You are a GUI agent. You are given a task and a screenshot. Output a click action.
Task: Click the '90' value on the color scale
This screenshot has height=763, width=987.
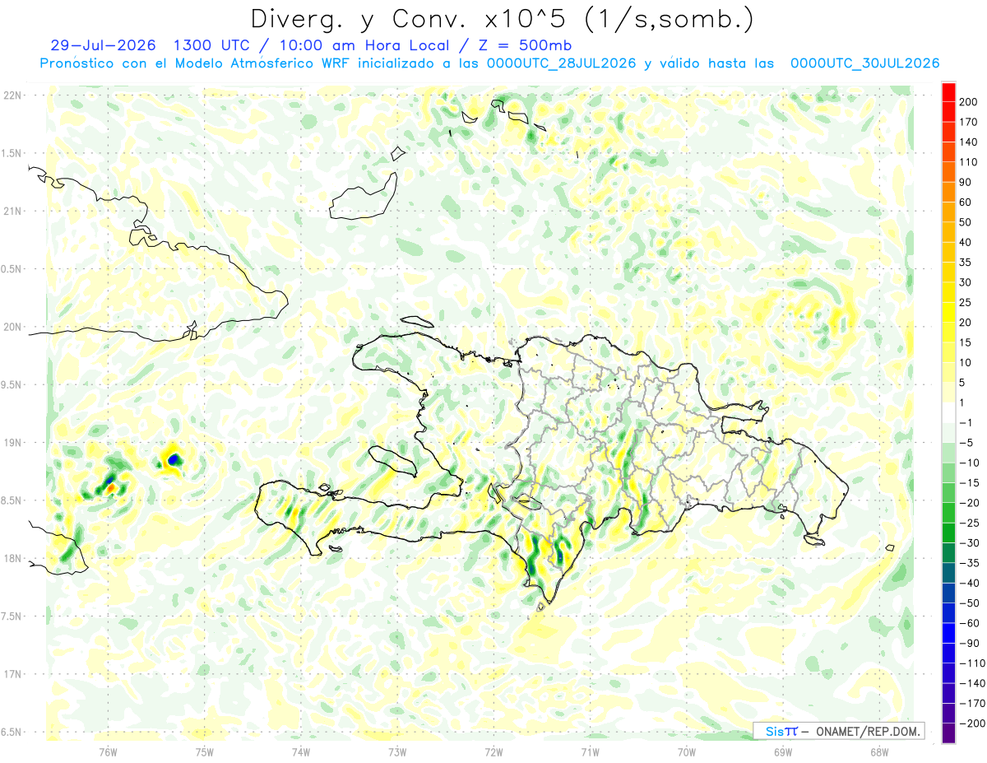click(x=966, y=182)
